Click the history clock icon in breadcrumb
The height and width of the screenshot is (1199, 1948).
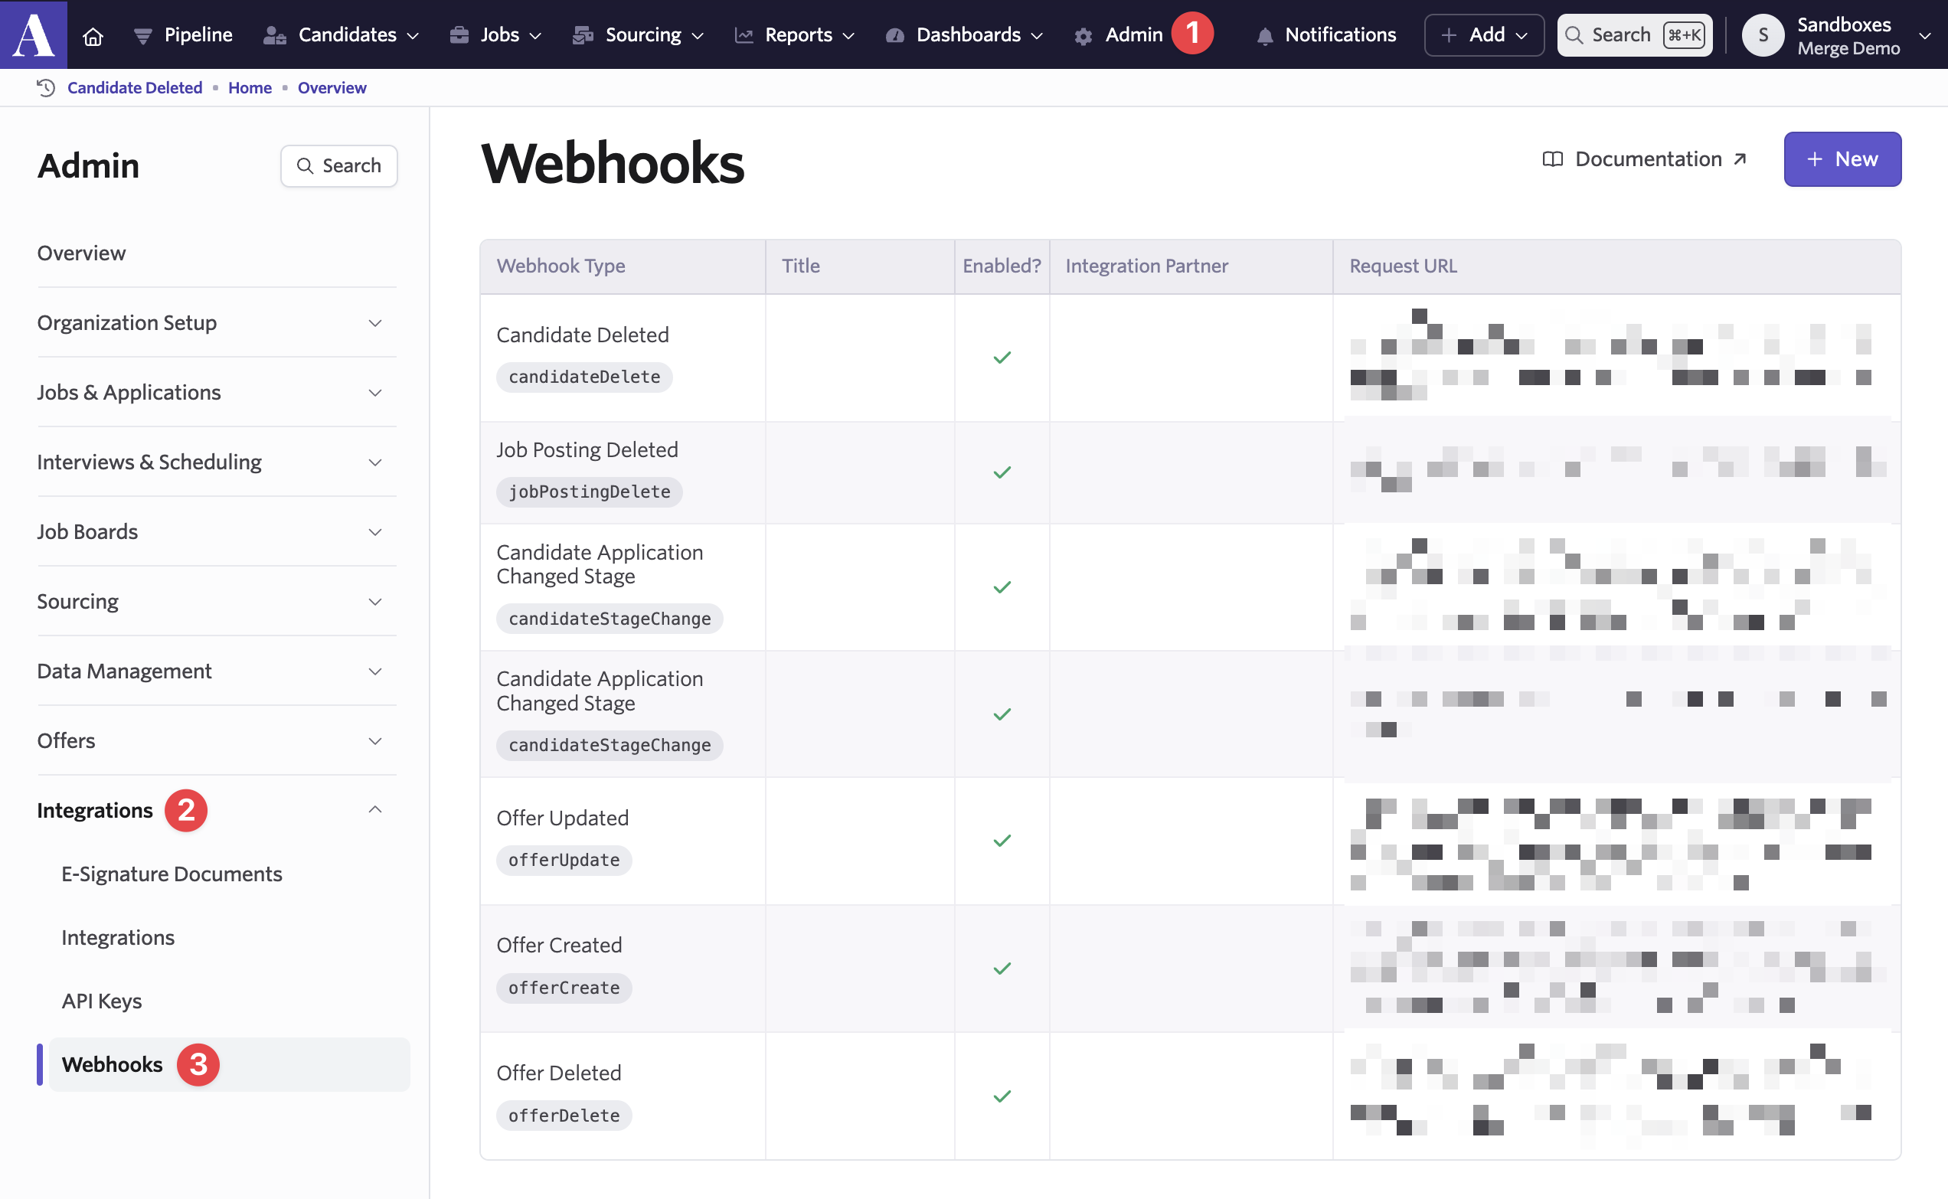[x=46, y=87]
